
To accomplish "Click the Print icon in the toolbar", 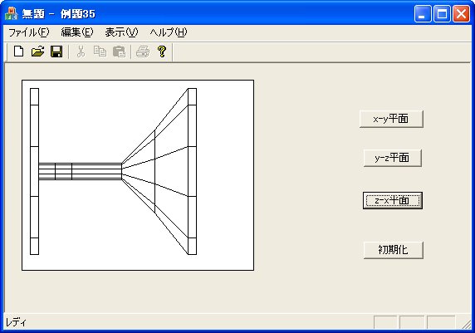I will click(x=143, y=51).
